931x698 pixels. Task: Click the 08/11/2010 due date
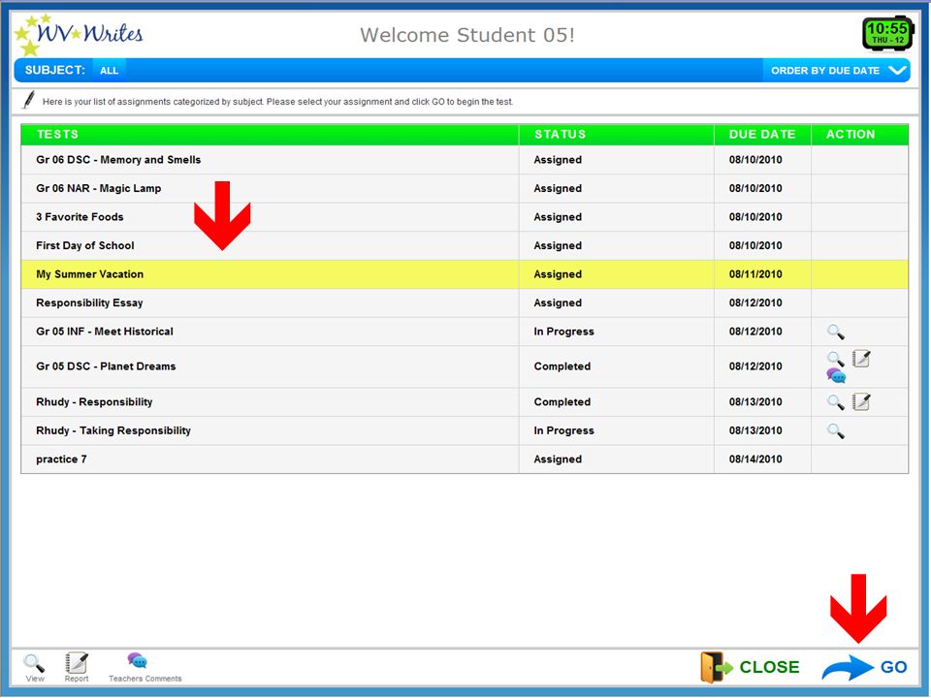(x=755, y=274)
